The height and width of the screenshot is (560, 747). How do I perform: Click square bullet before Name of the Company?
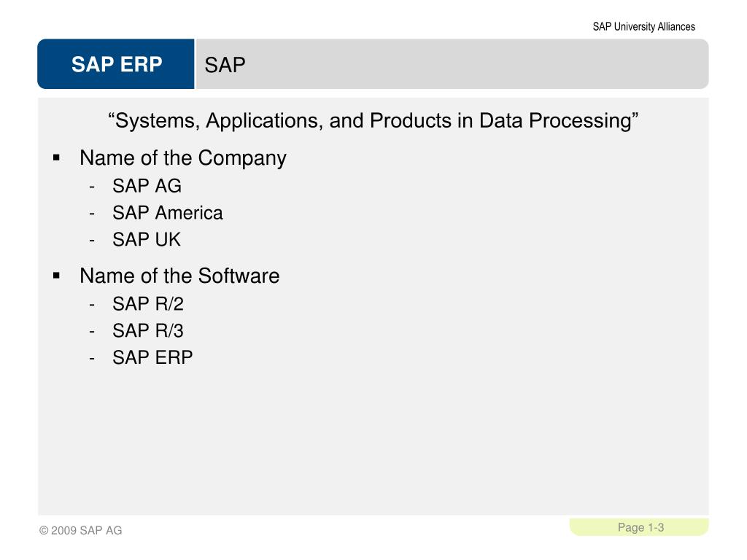57,157
